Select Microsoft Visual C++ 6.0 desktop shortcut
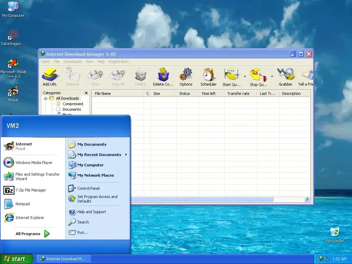Viewport: 352px width, 264px height. click(13, 69)
